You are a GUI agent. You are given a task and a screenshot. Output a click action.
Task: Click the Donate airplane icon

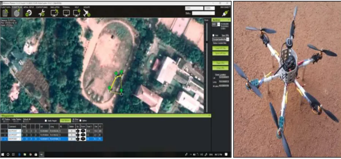[x=87, y=13]
